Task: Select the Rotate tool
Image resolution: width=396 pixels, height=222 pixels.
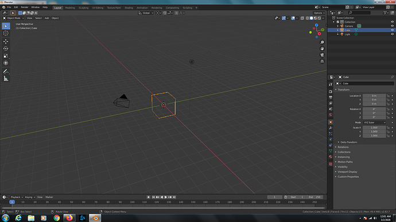Action: (6, 49)
